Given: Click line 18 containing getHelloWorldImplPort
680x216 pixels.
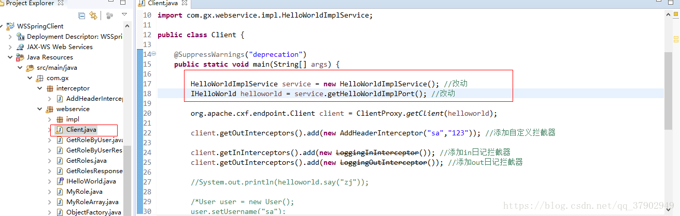Looking at the screenshot, I should coord(323,94).
